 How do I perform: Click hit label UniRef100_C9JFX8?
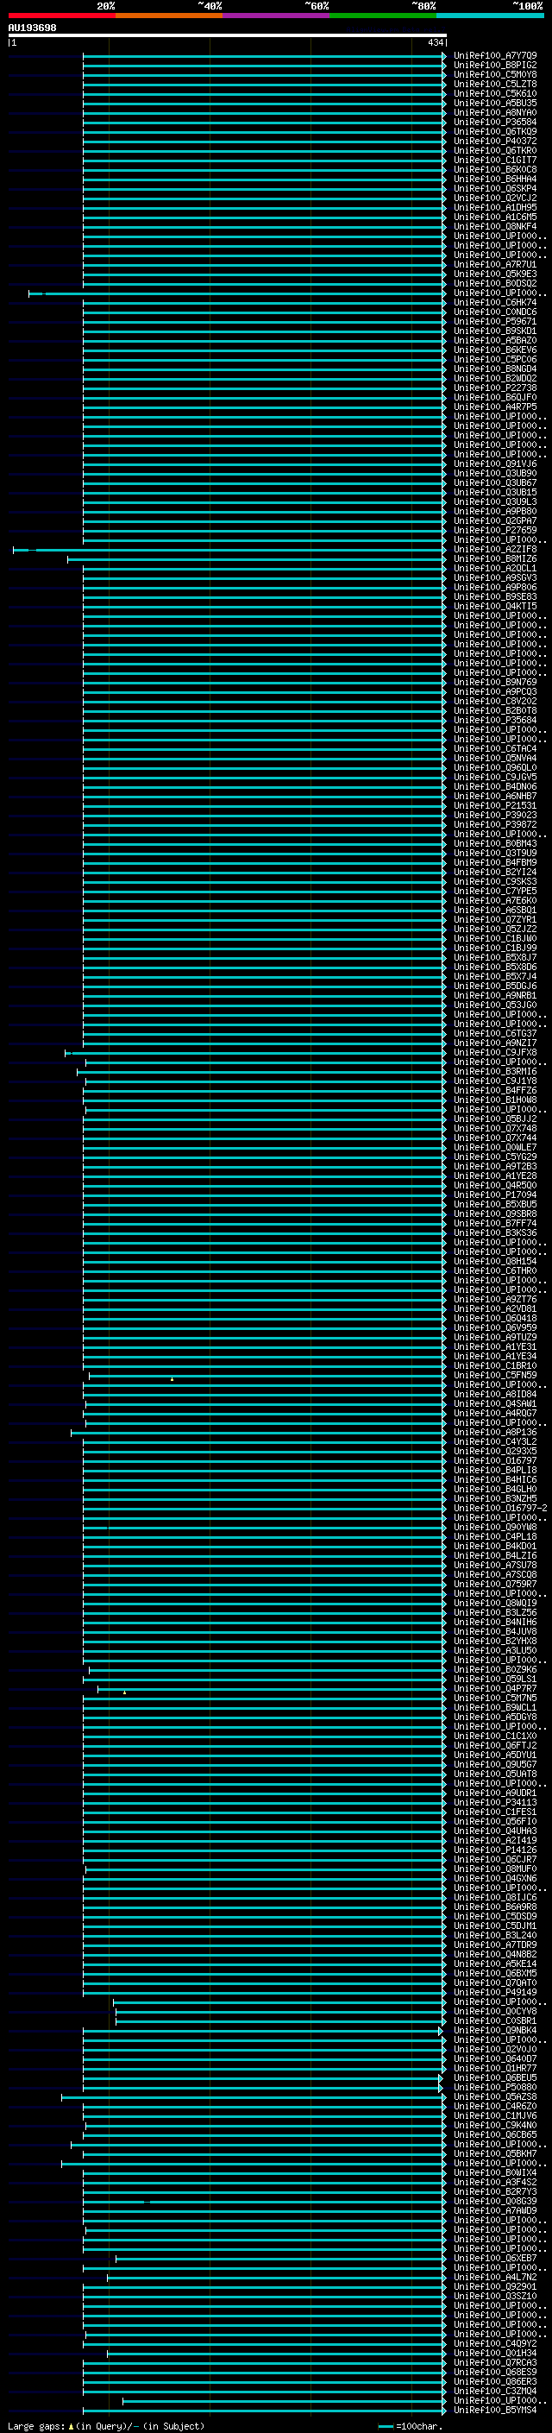[x=494, y=1053]
